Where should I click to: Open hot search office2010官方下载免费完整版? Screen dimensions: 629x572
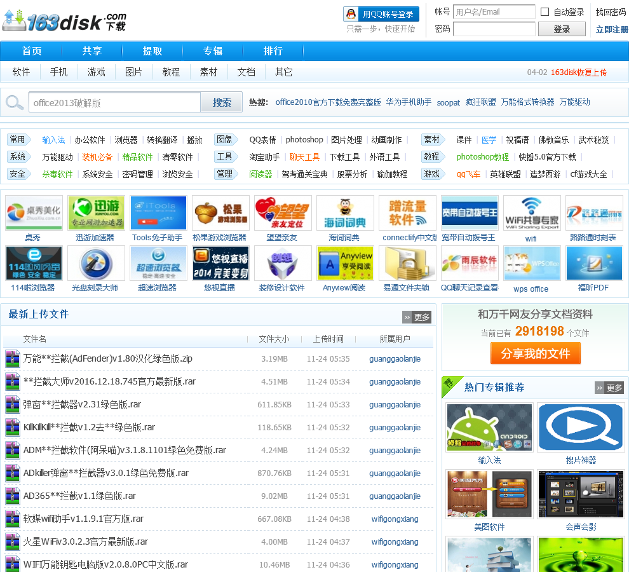point(328,102)
